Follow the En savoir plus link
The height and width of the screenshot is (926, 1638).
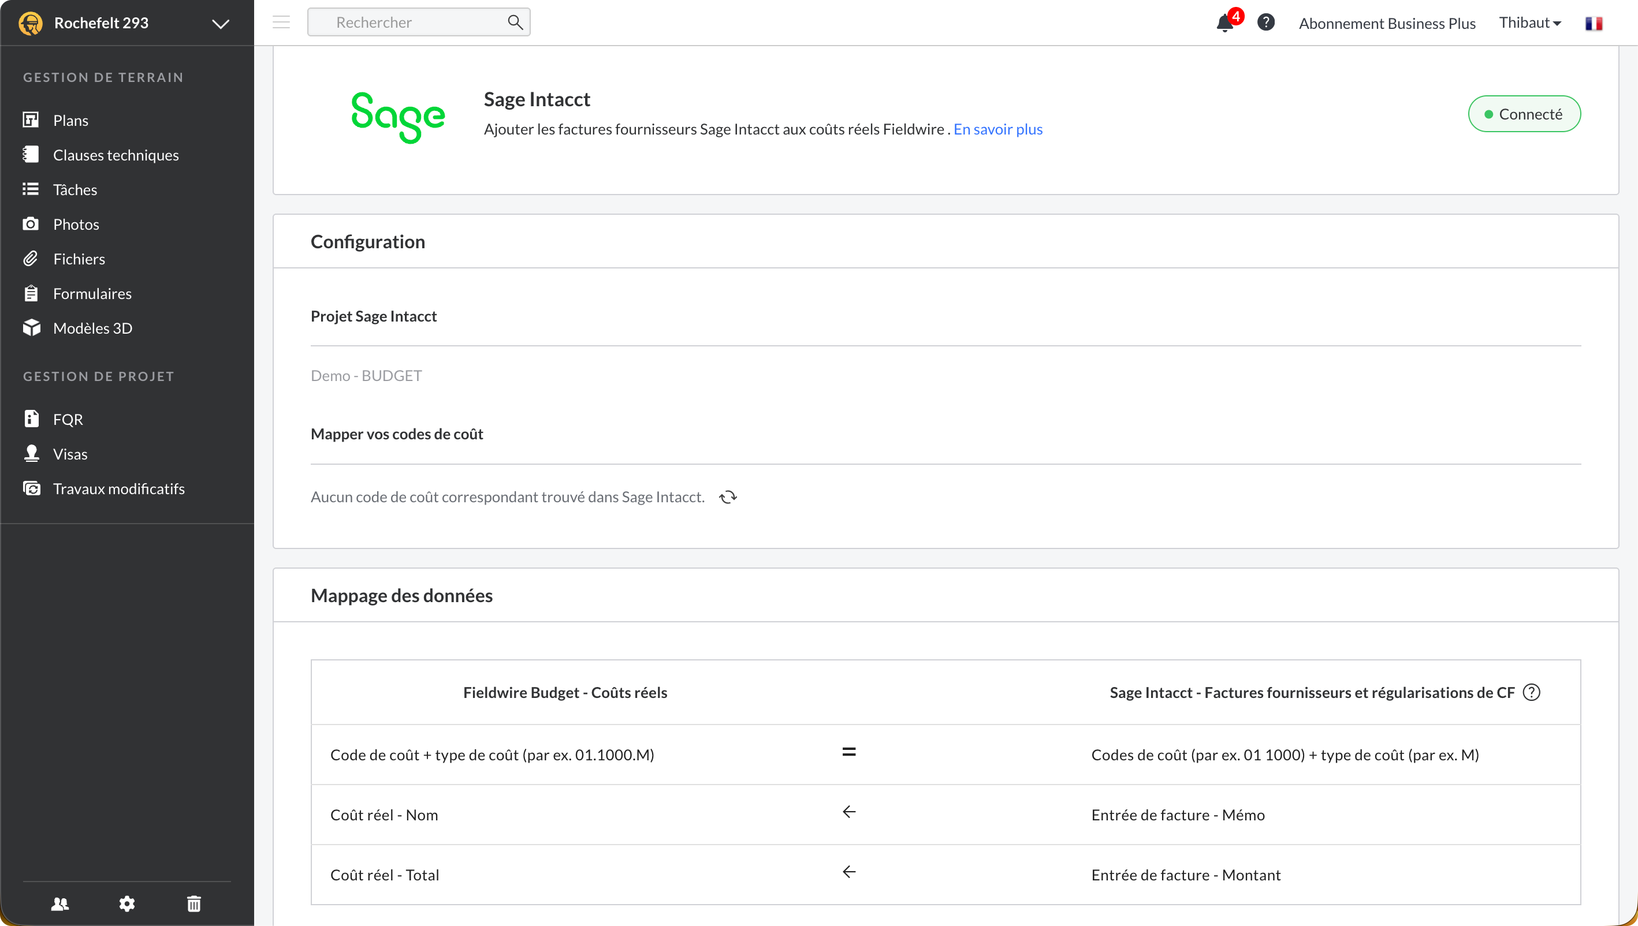(998, 129)
